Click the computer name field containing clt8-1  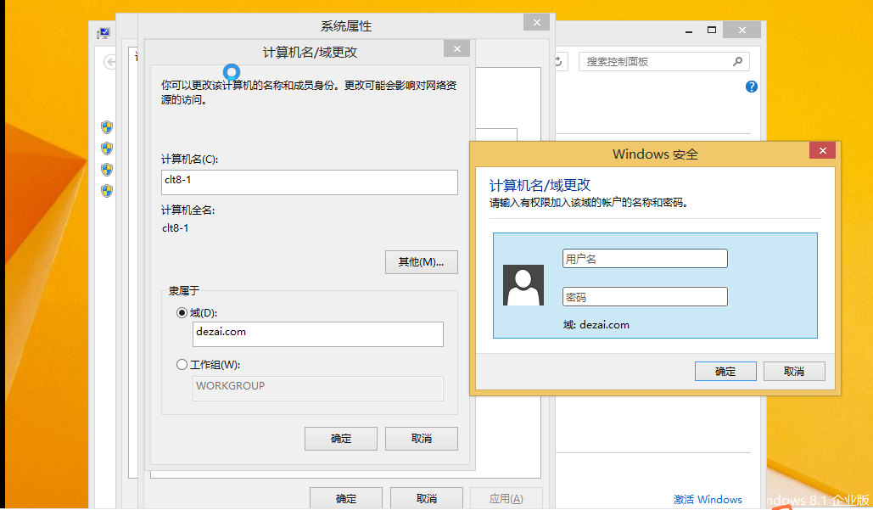pyautogui.click(x=310, y=182)
